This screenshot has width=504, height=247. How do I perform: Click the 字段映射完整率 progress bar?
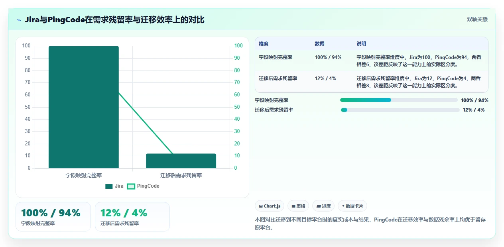pyautogui.click(x=399, y=100)
